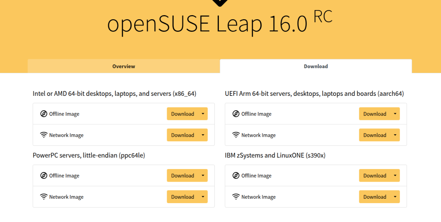This screenshot has height=222, width=441.
Task: Click the x86_64 Offline Image disc icon
Action: [x=44, y=114]
